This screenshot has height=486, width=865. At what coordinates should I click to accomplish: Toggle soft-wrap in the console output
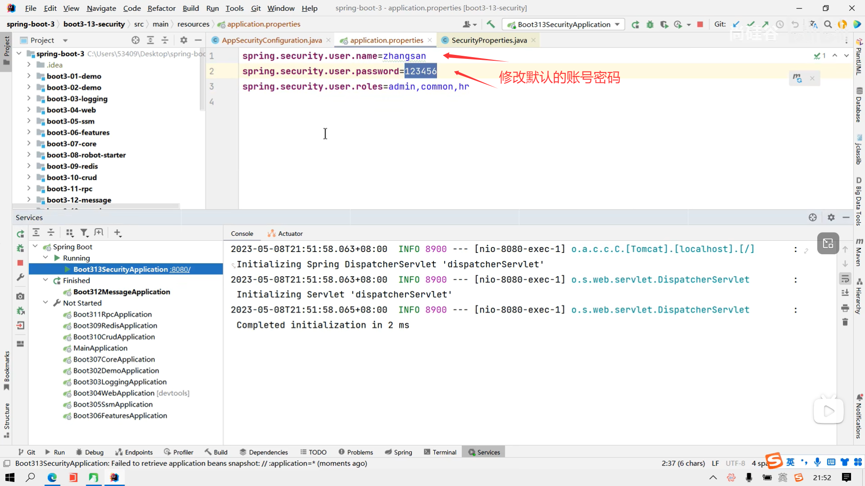click(845, 279)
